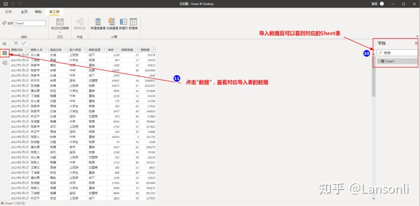The image size is (420, 206).
Task: Select the 销售人员 column header
Action: pos(37,50)
